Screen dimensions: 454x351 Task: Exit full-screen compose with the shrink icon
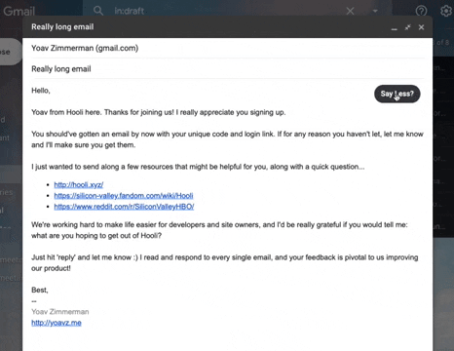click(x=407, y=27)
